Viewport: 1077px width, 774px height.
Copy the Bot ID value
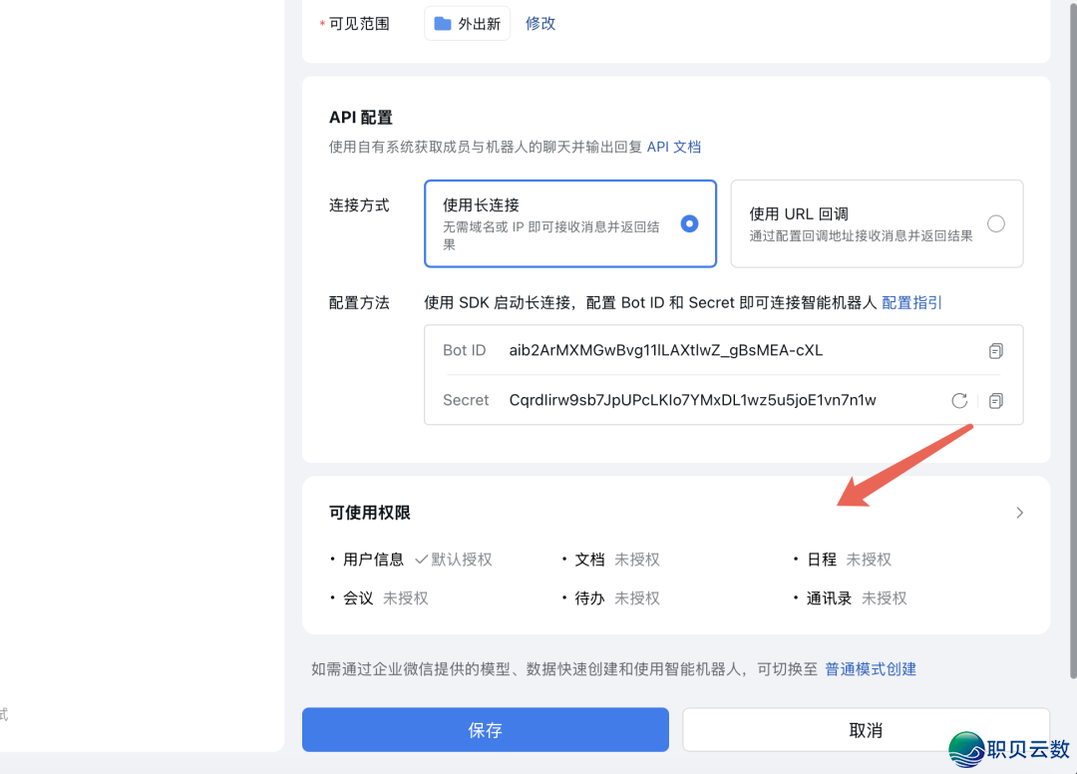coord(995,350)
